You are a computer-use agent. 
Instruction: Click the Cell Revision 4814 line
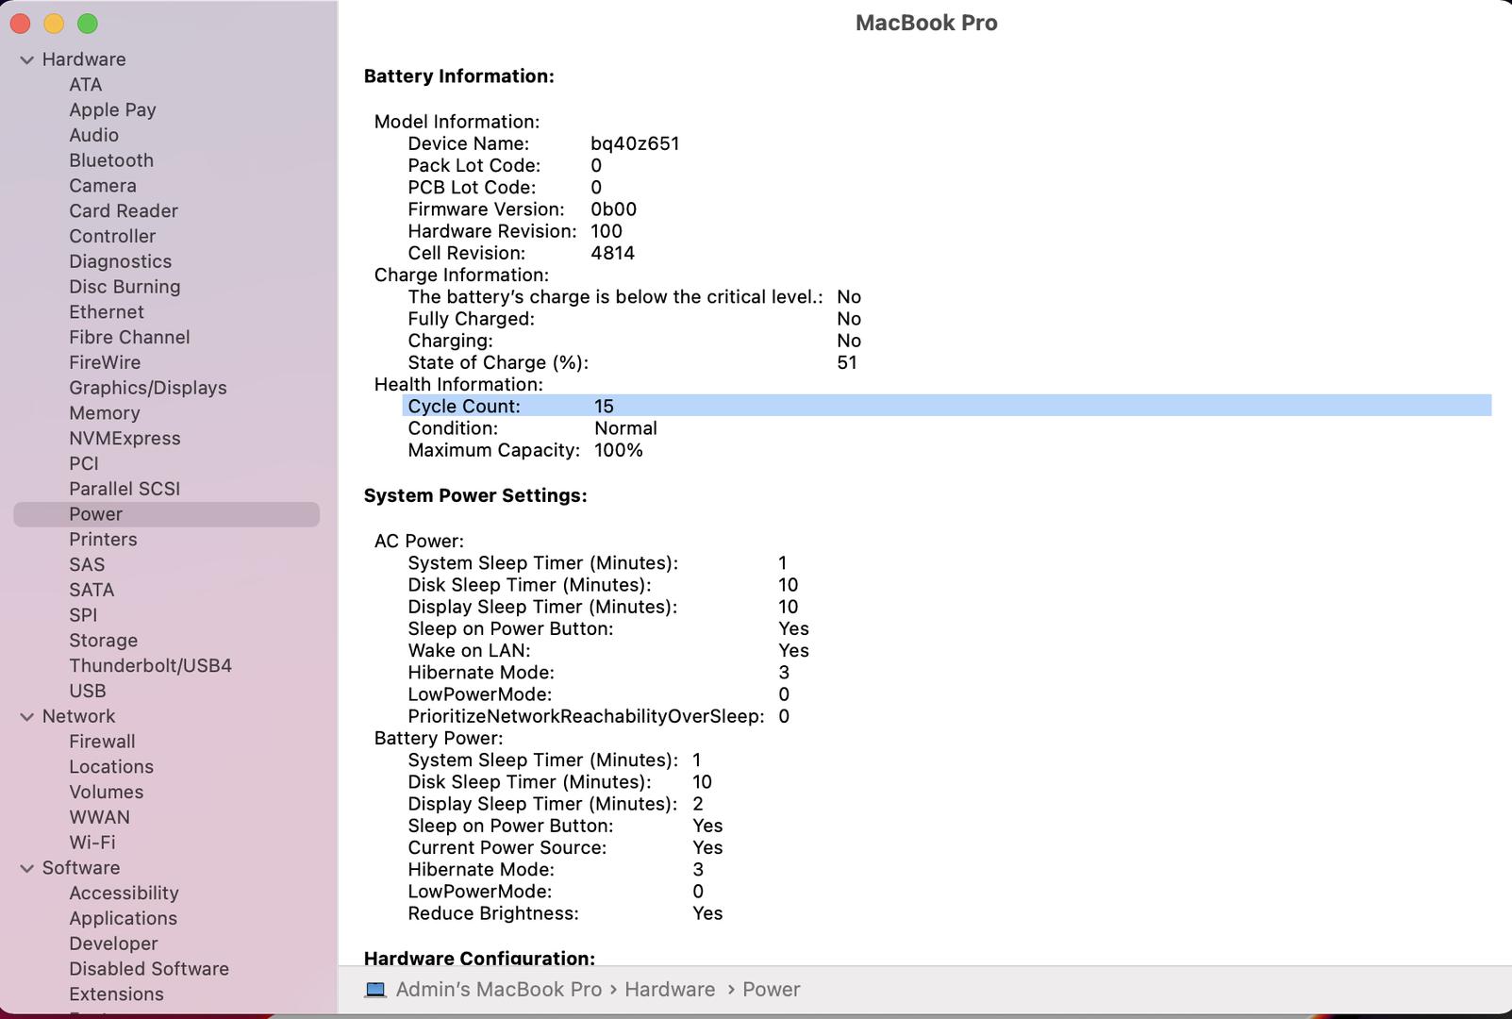[521, 253]
